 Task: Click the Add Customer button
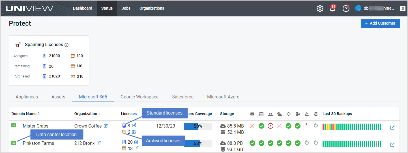click(381, 23)
